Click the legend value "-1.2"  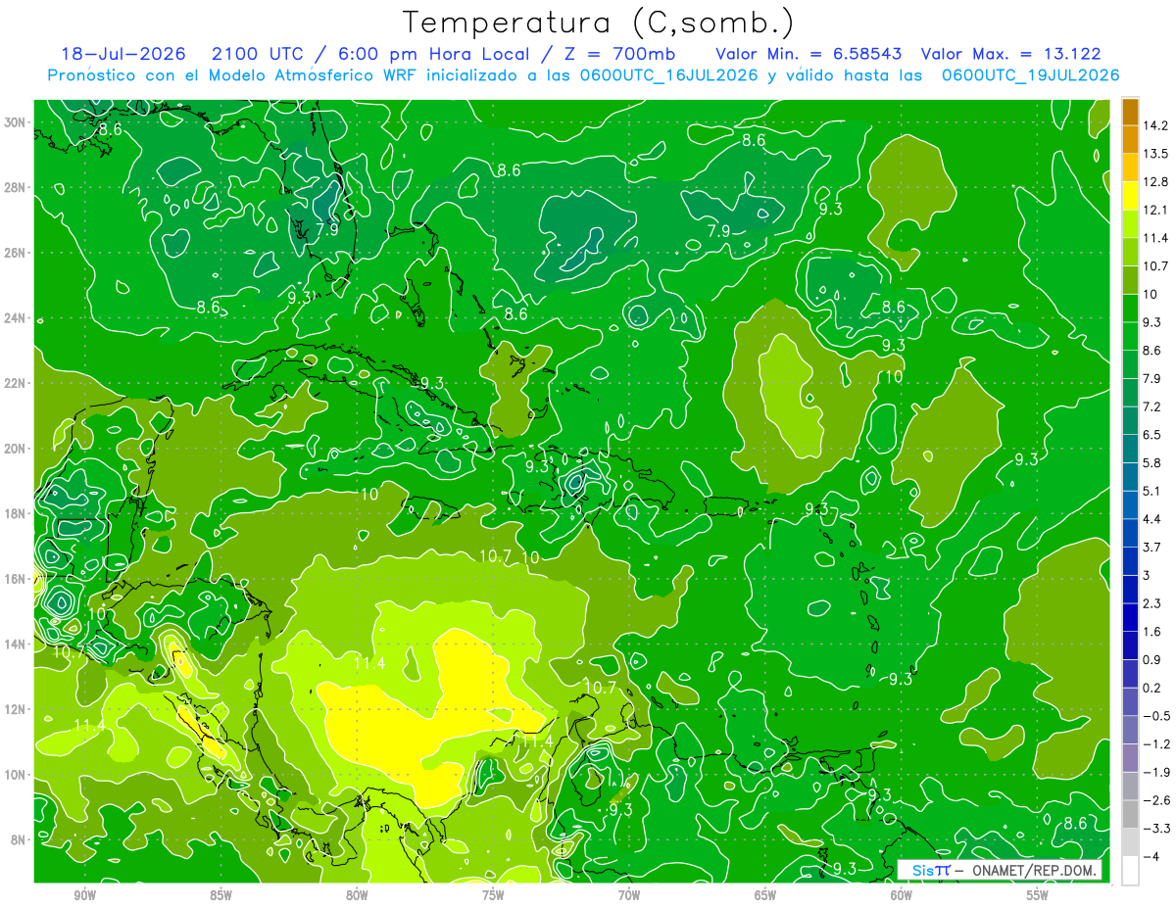coord(1157,744)
